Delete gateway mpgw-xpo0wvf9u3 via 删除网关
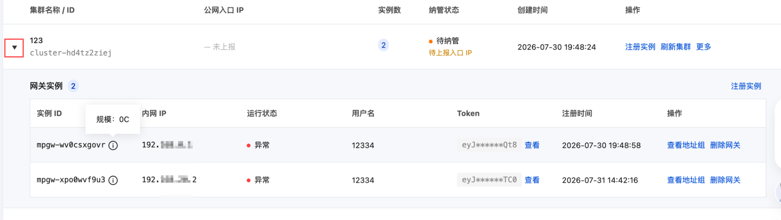781x220 pixels. pos(725,180)
